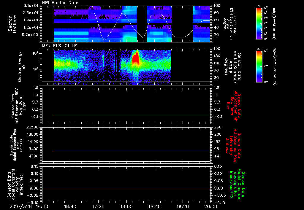The image size is (304, 210).
Task: Click the 190 tick on scanner angle axis
Action: click(217, 49)
